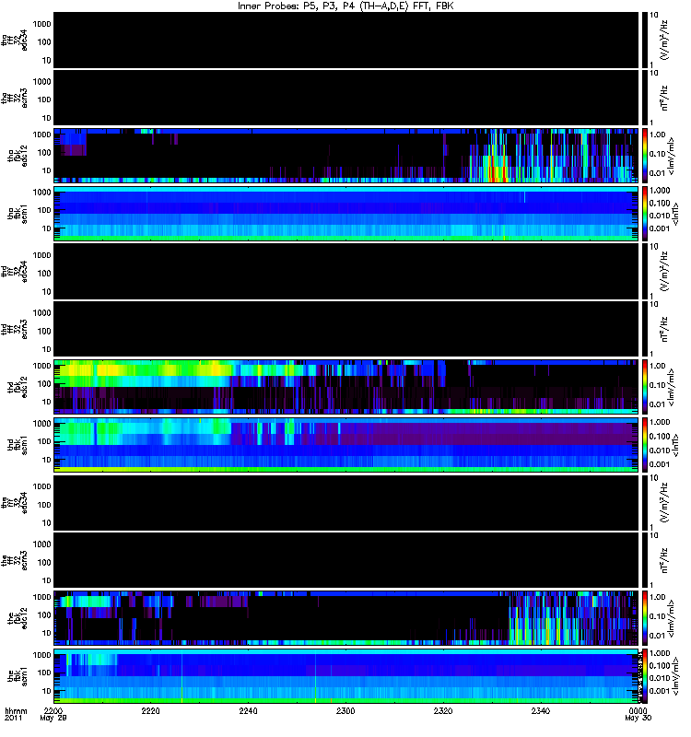The height and width of the screenshot is (737, 691).
Task: Click the thd fbk edc12 spectrogram panel
Action: tap(346, 387)
